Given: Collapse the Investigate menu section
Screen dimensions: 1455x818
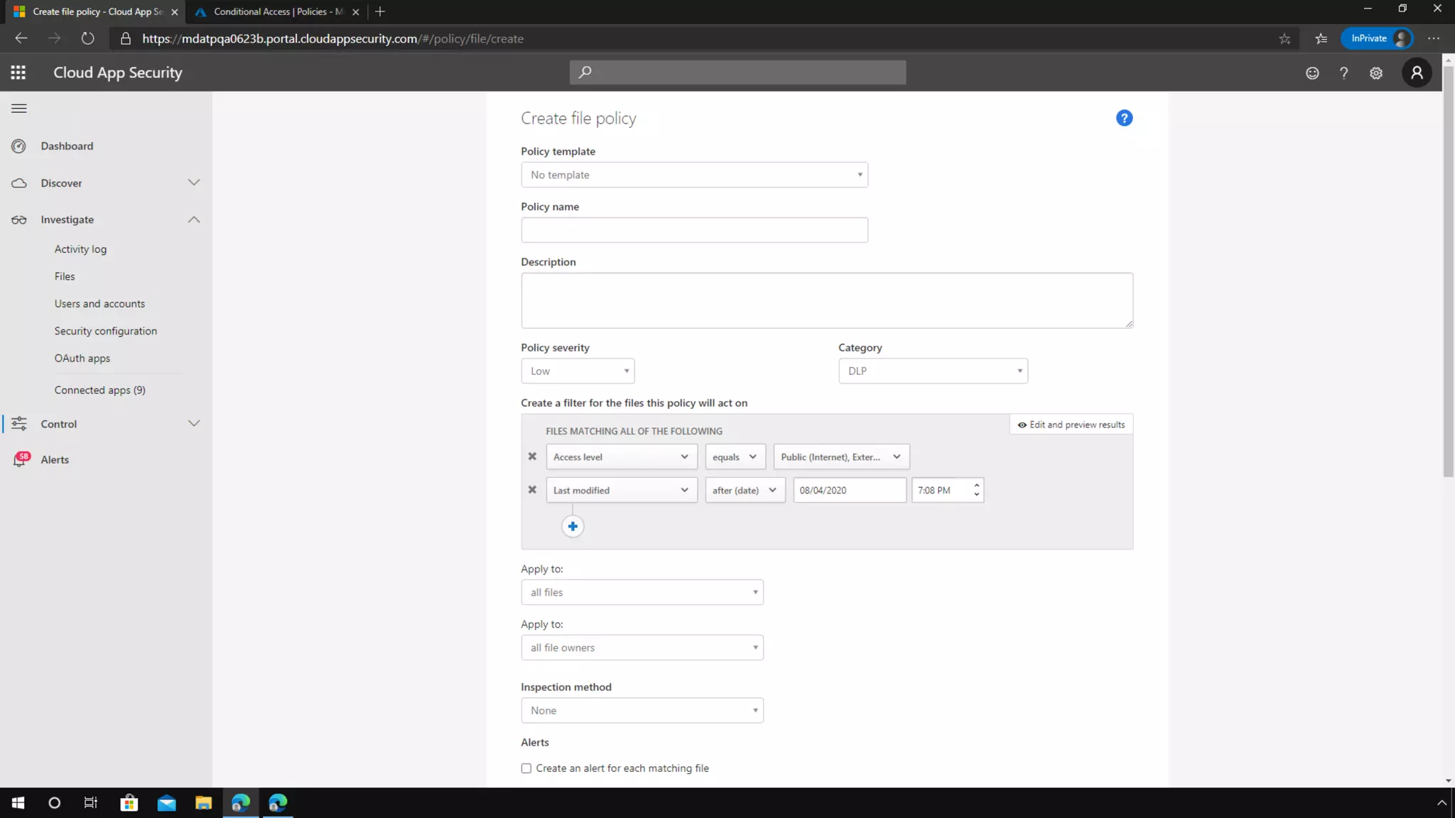Looking at the screenshot, I should (194, 219).
